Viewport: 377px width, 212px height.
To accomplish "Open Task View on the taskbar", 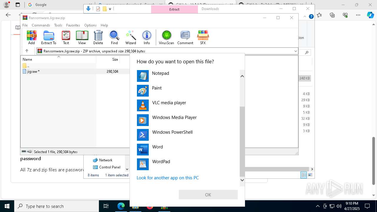I will [106, 206].
